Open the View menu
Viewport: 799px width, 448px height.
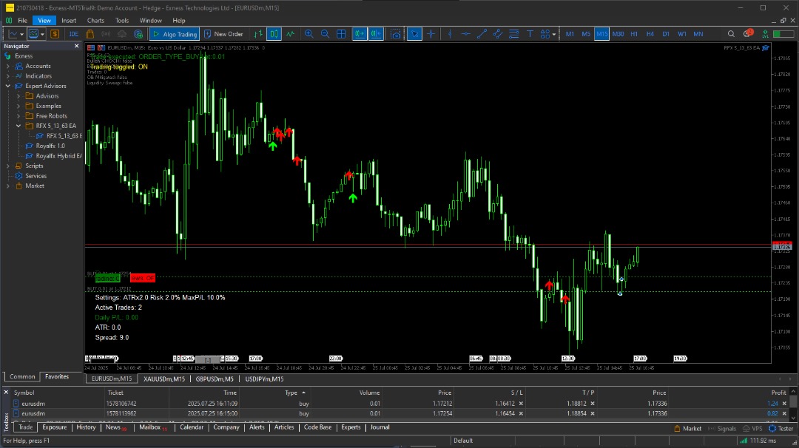pyautogui.click(x=44, y=21)
